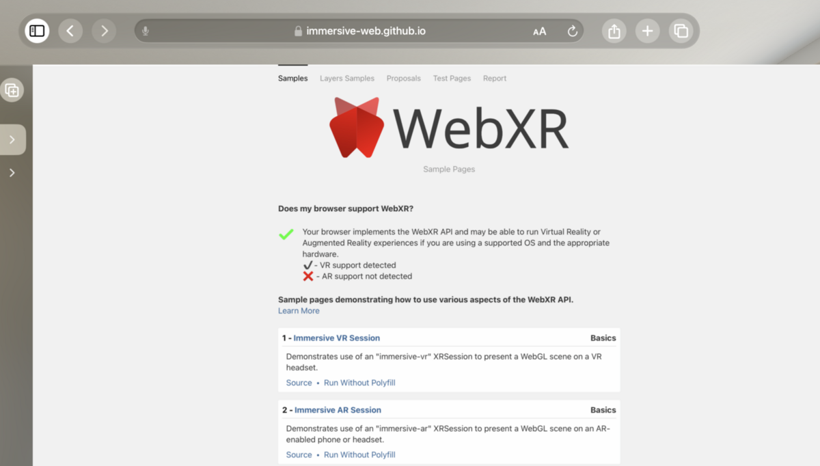This screenshot has height=466, width=820.
Task: Click the green WebXR support checkmark
Action: pyautogui.click(x=286, y=234)
